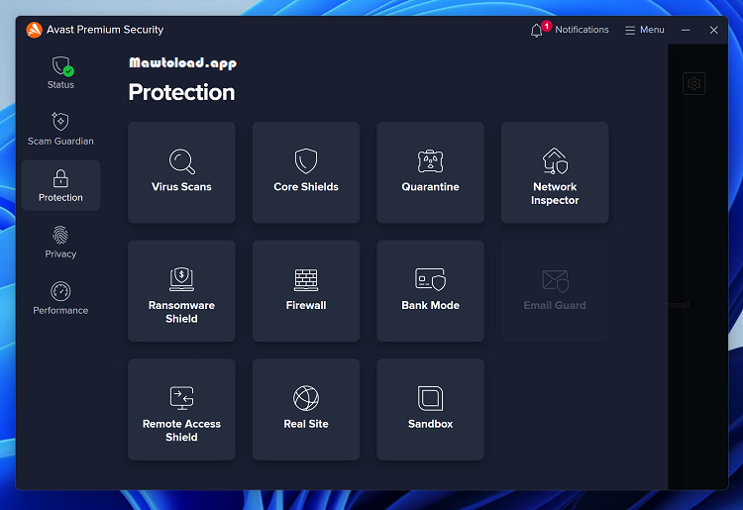Open the Bank Mode tile
Image resolution: width=743 pixels, height=510 pixels.
(x=430, y=291)
